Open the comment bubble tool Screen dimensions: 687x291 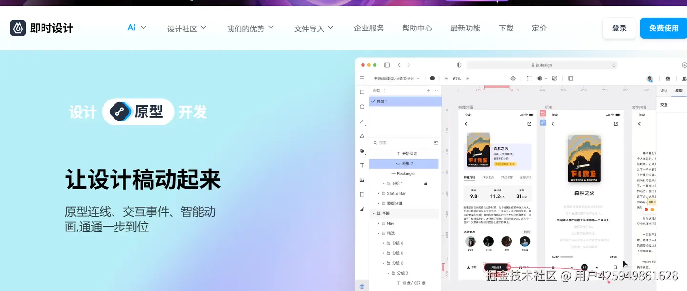click(432, 79)
